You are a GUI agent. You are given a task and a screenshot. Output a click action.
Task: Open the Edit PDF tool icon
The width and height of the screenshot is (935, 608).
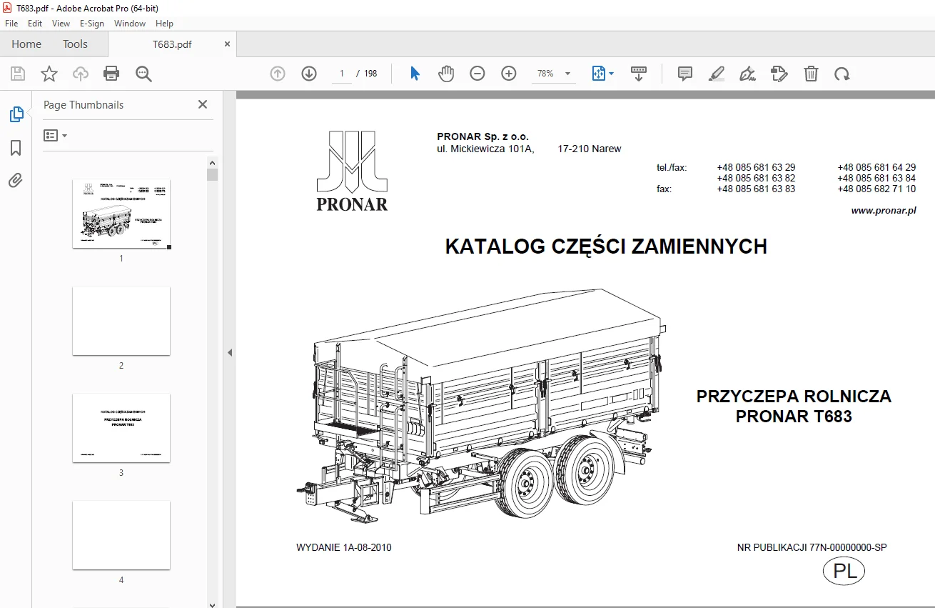point(779,74)
